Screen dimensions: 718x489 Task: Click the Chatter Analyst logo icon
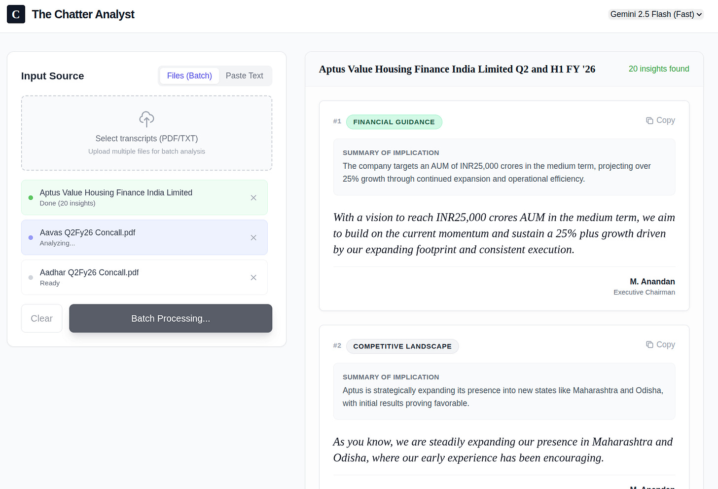click(16, 14)
